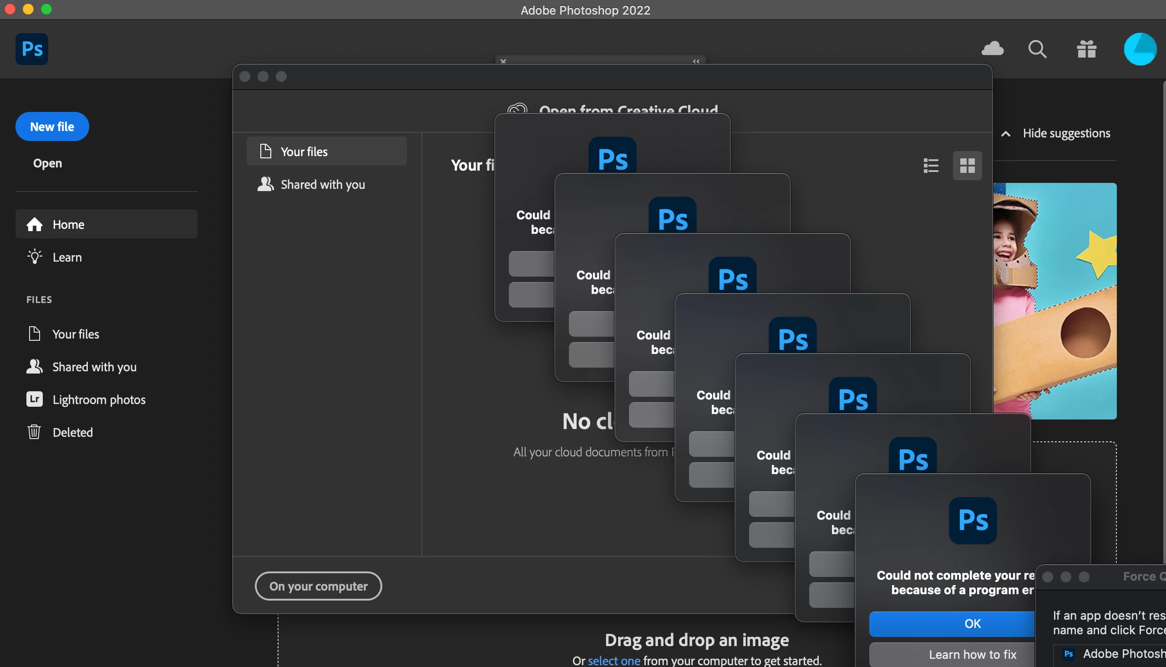The height and width of the screenshot is (667, 1166).
Task: Select Learn in the left sidebar
Action: pyautogui.click(x=67, y=257)
